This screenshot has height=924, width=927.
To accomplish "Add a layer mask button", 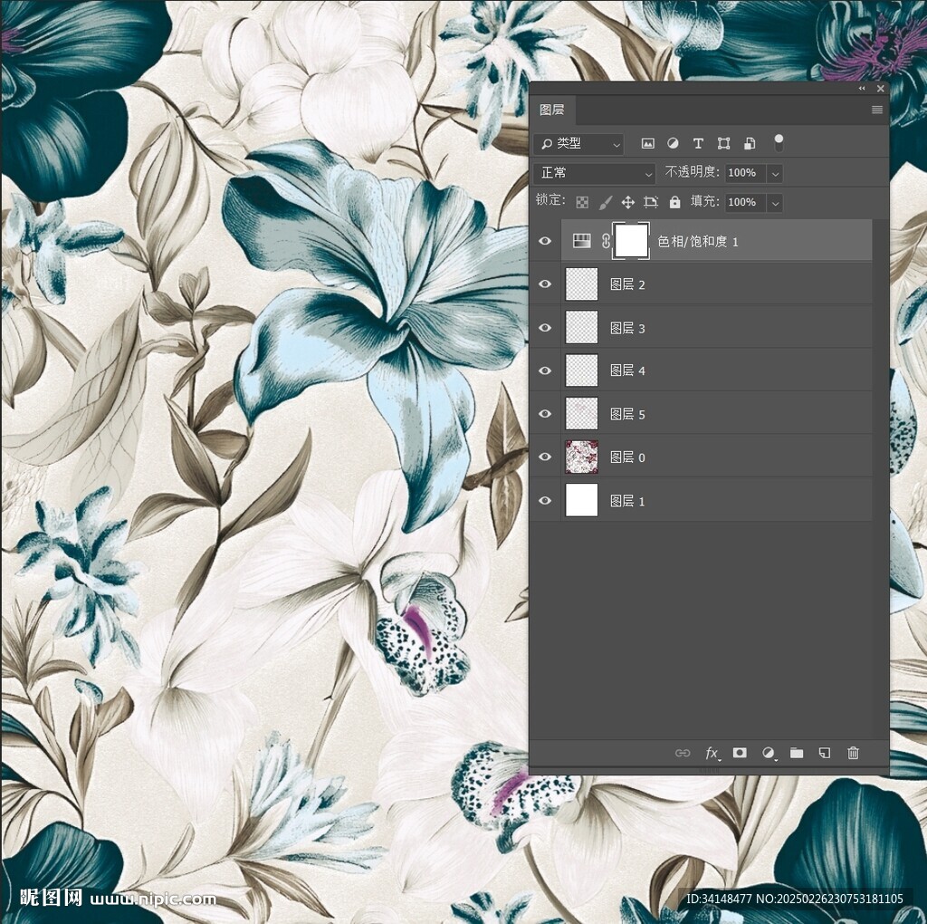I will [740, 753].
